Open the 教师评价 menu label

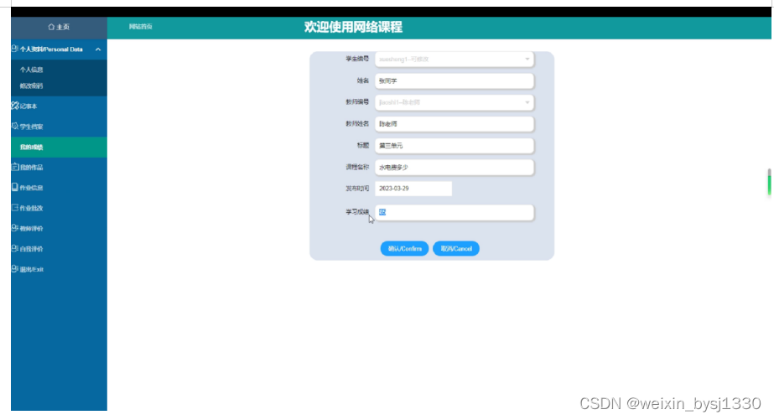point(31,229)
